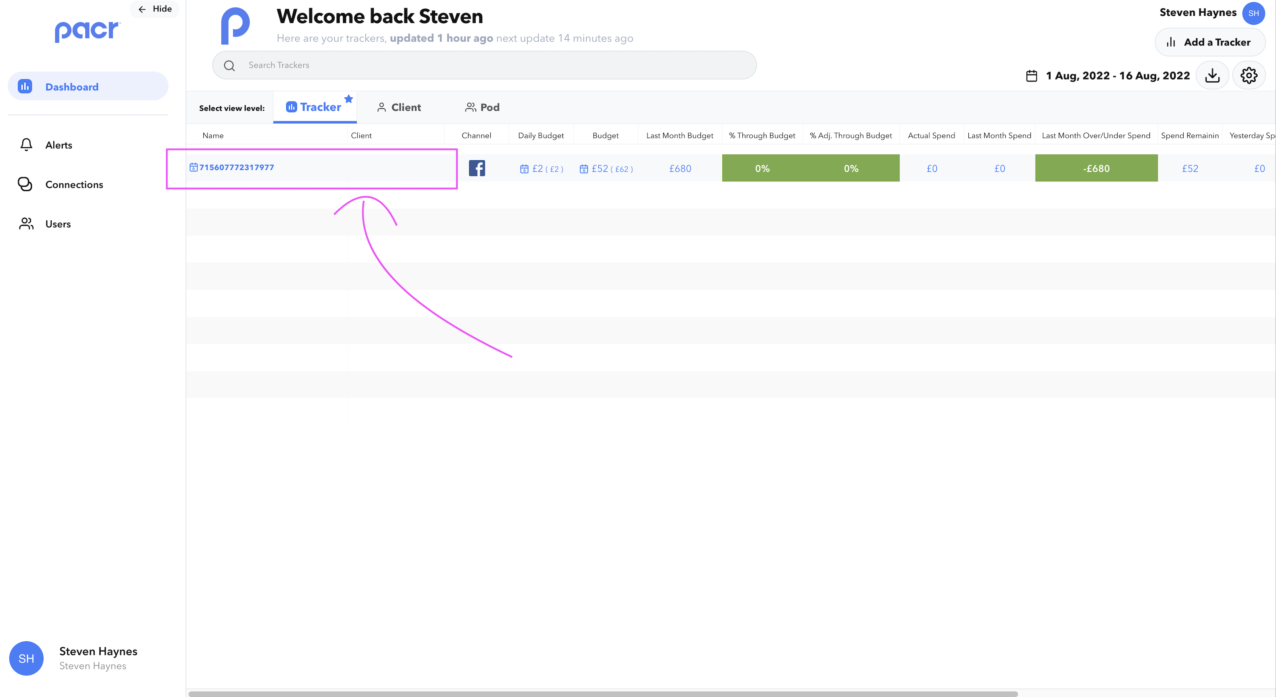Screen dimensions: 1276x697
Task: Click the SH avatar top right
Action: (1253, 14)
